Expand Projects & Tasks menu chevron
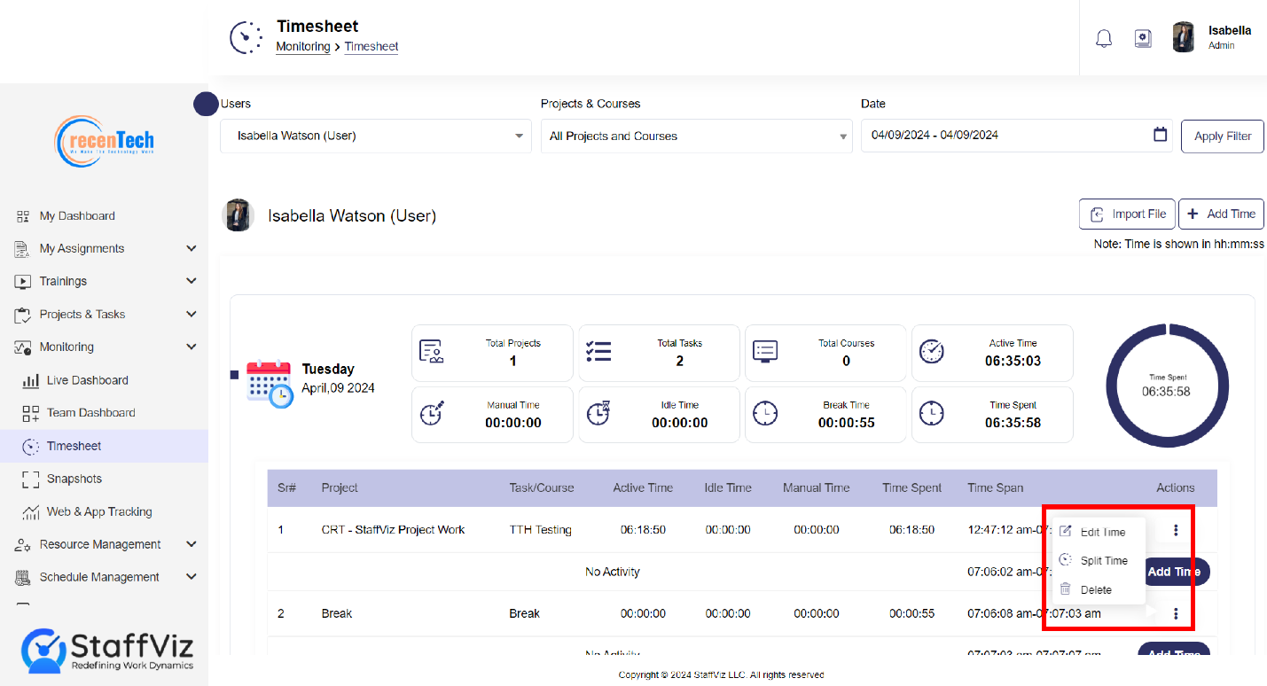Screen dimensions: 1267x686 pyautogui.click(x=192, y=314)
